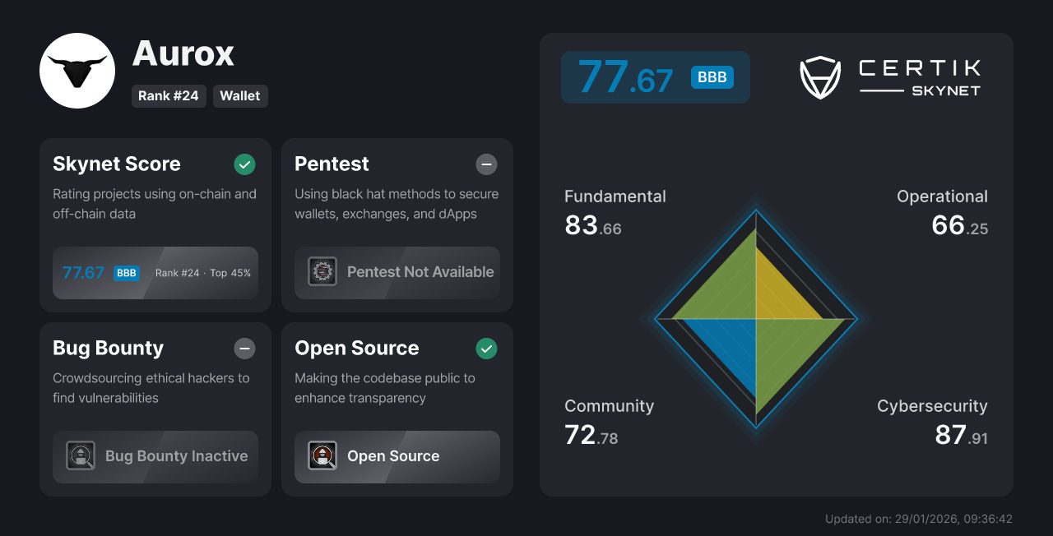Select the Aurox bull logo
This screenshot has width=1053, height=536.
coord(77,71)
